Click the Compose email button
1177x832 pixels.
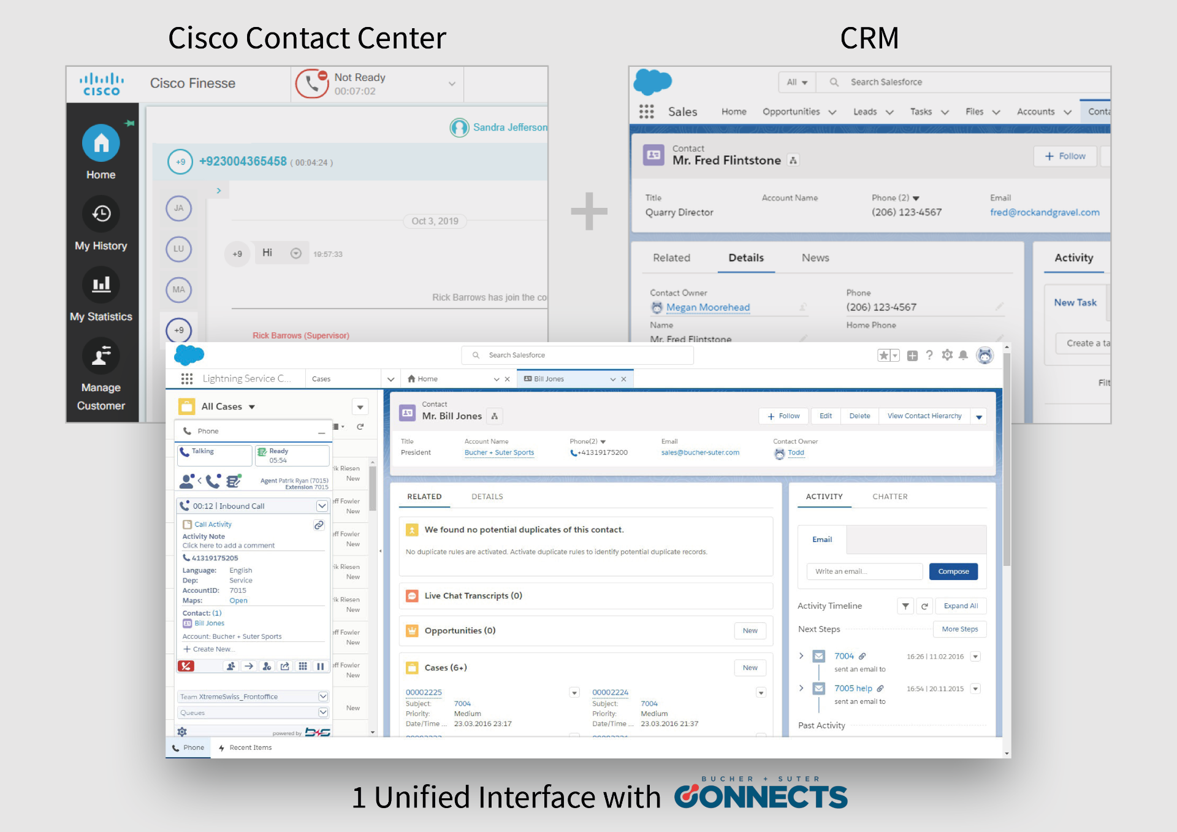pos(953,571)
